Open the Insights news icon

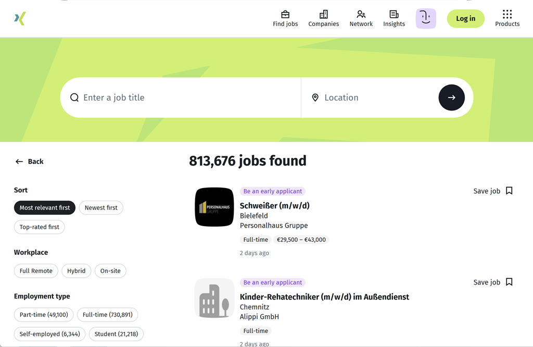click(394, 15)
